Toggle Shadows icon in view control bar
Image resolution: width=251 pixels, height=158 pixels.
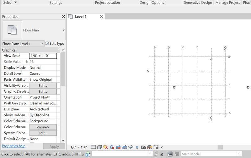click(x=112, y=147)
